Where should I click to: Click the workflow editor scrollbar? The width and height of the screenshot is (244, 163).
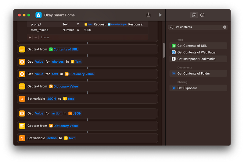163,50
